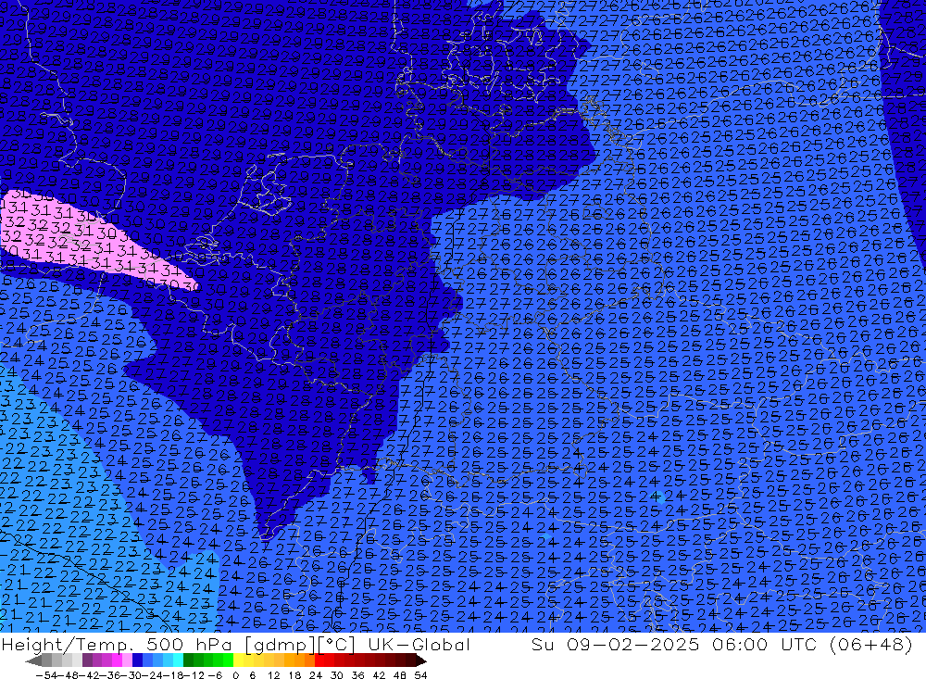The height and width of the screenshot is (679, 926).
Task: Click the -54 legend value
Action: coord(45,675)
